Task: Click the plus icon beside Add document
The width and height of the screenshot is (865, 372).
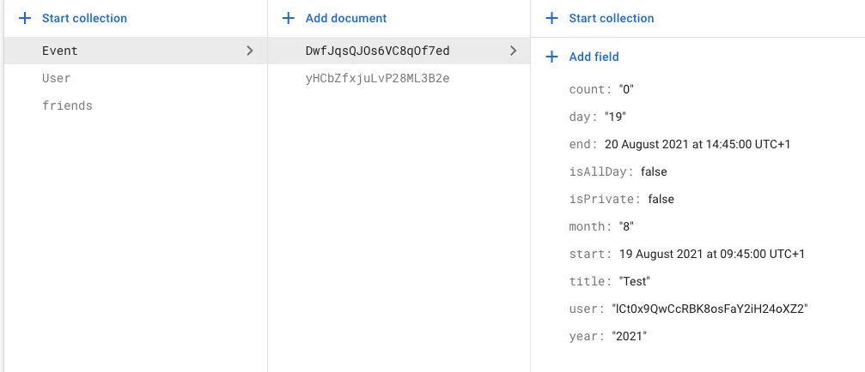Action: [x=289, y=18]
